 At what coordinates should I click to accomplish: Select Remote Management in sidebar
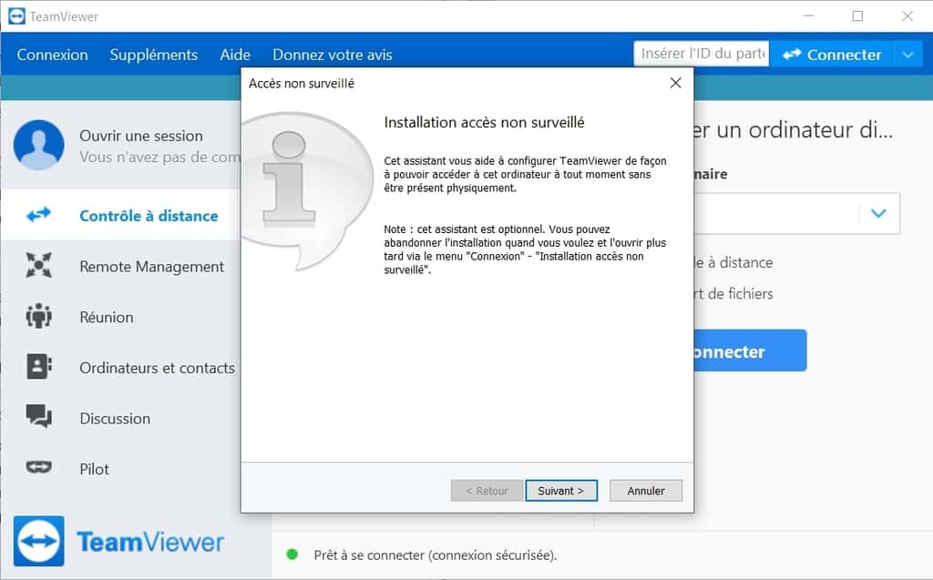point(152,267)
